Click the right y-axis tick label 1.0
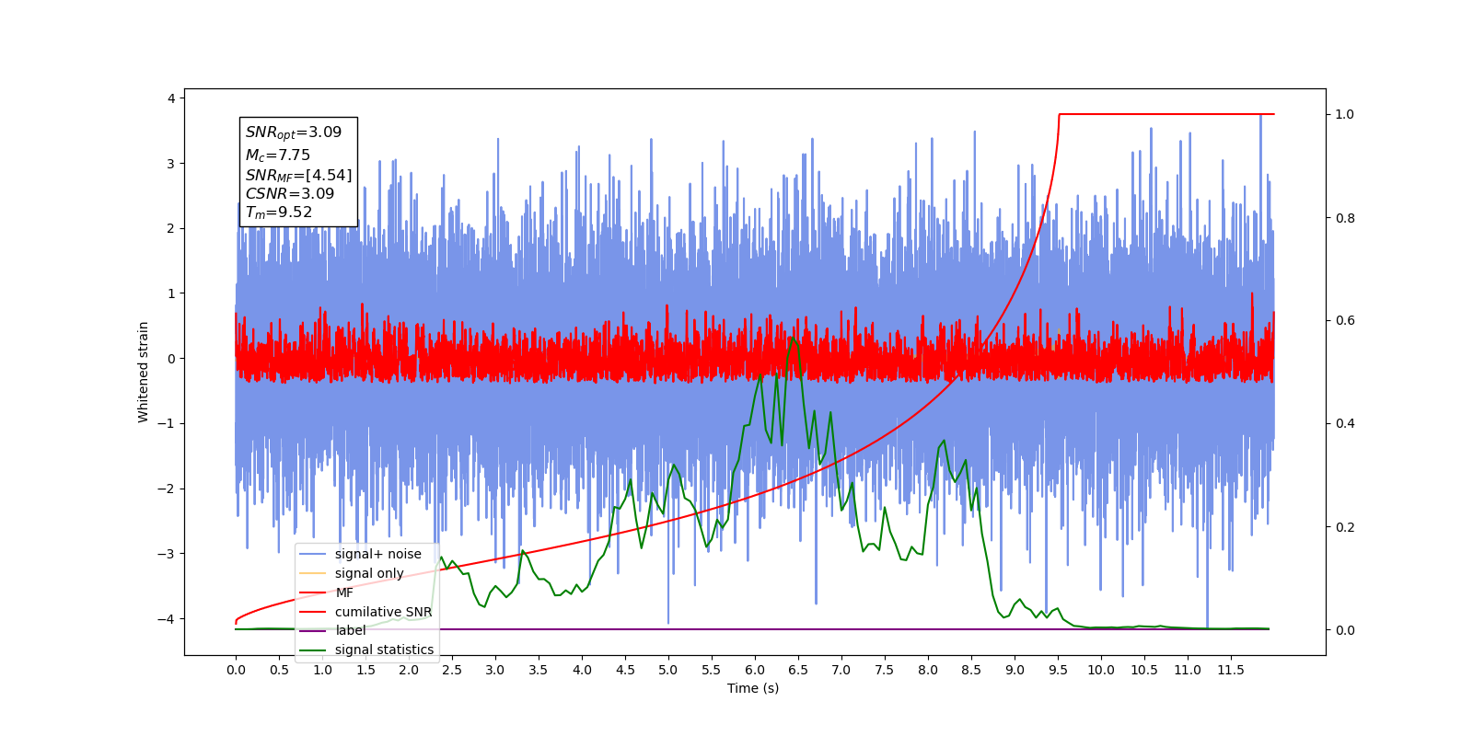This screenshot has width=1473, height=736. pyautogui.click(x=1345, y=114)
